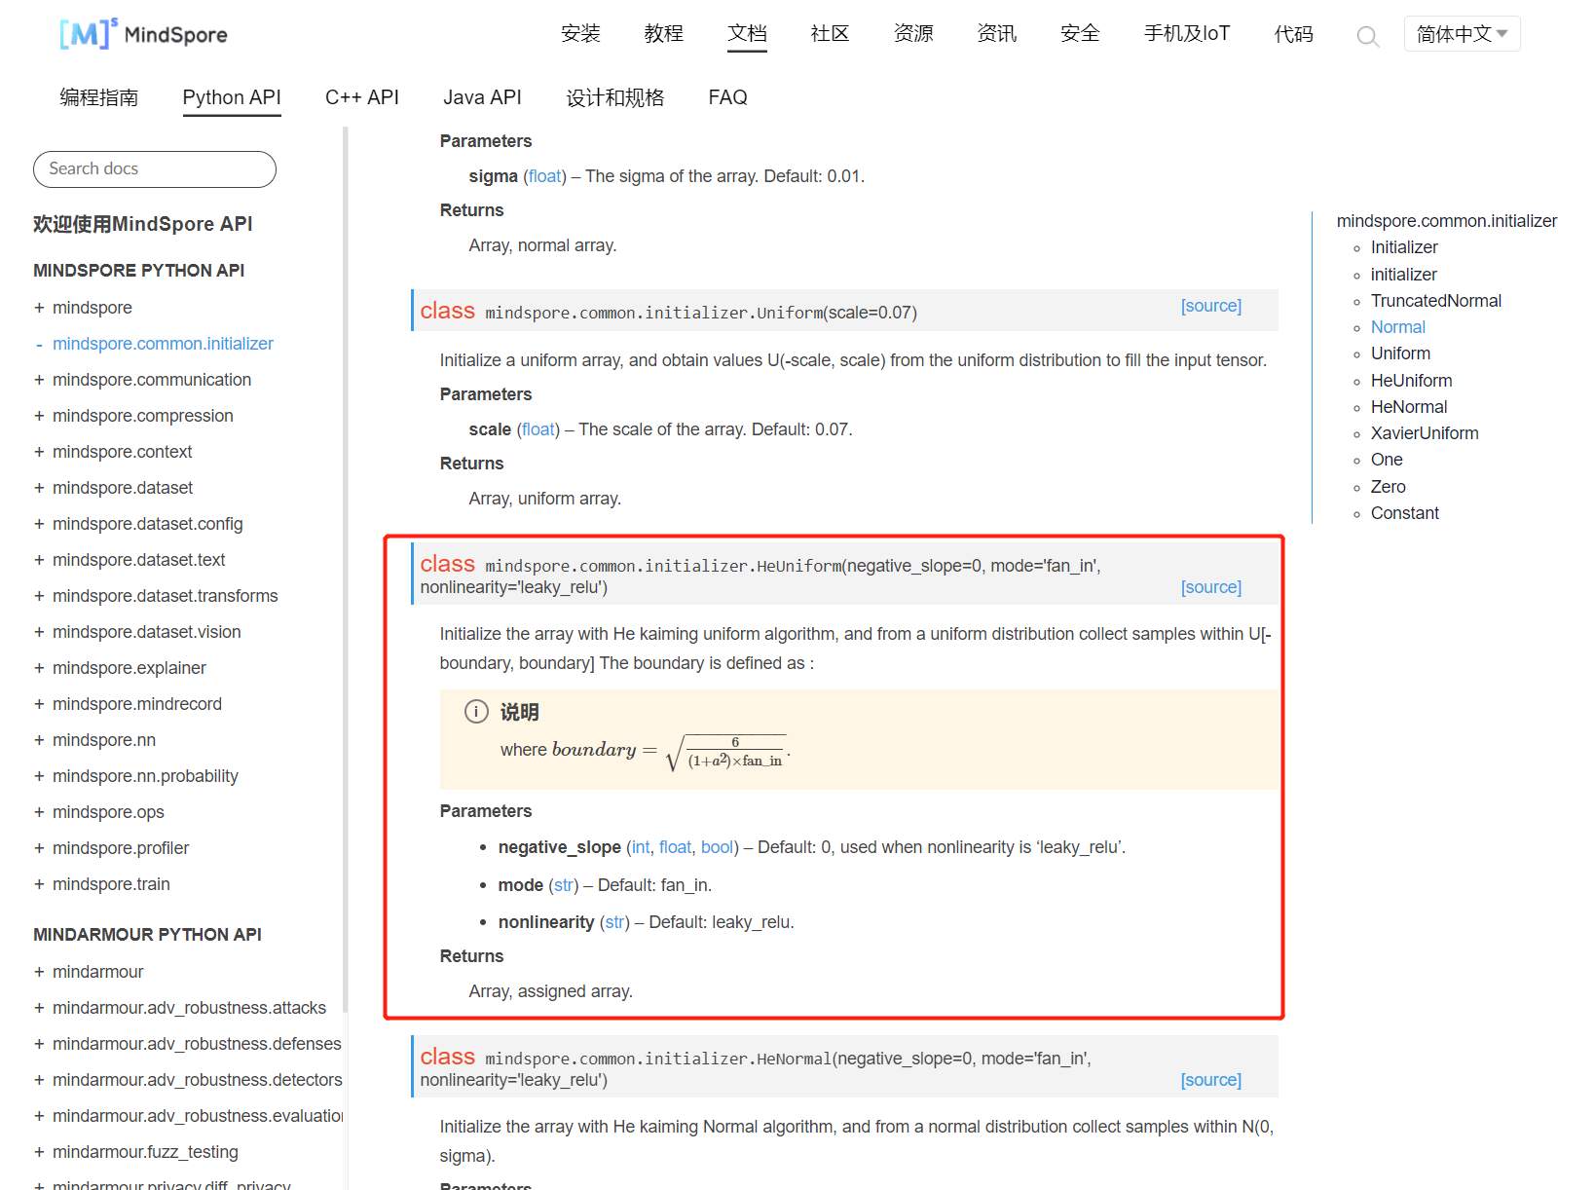Viewport: 1594px width, 1190px height.
Task: Click the str type link for mode
Action: point(564,885)
